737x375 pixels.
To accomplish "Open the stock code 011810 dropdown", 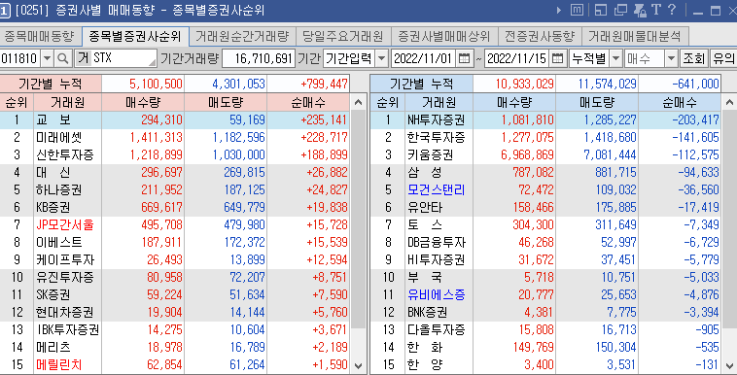I will point(47,58).
